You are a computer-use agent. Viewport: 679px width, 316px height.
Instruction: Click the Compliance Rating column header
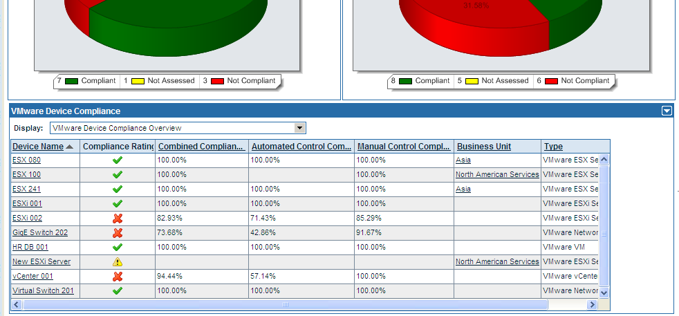pos(118,147)
